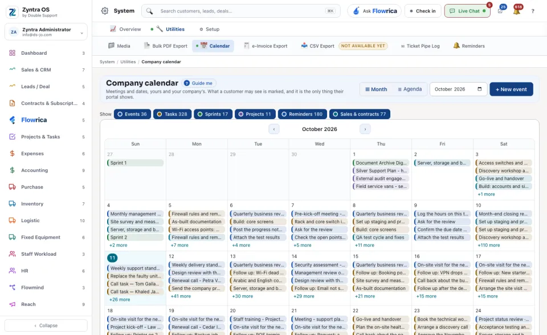The width and height of the screenshot is (547, 335).
Task: Toggle the Tasks 328 filter
Action: pyautogui.click(x=172, y=114)
